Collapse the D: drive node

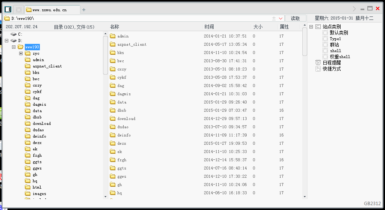point(7,40)
